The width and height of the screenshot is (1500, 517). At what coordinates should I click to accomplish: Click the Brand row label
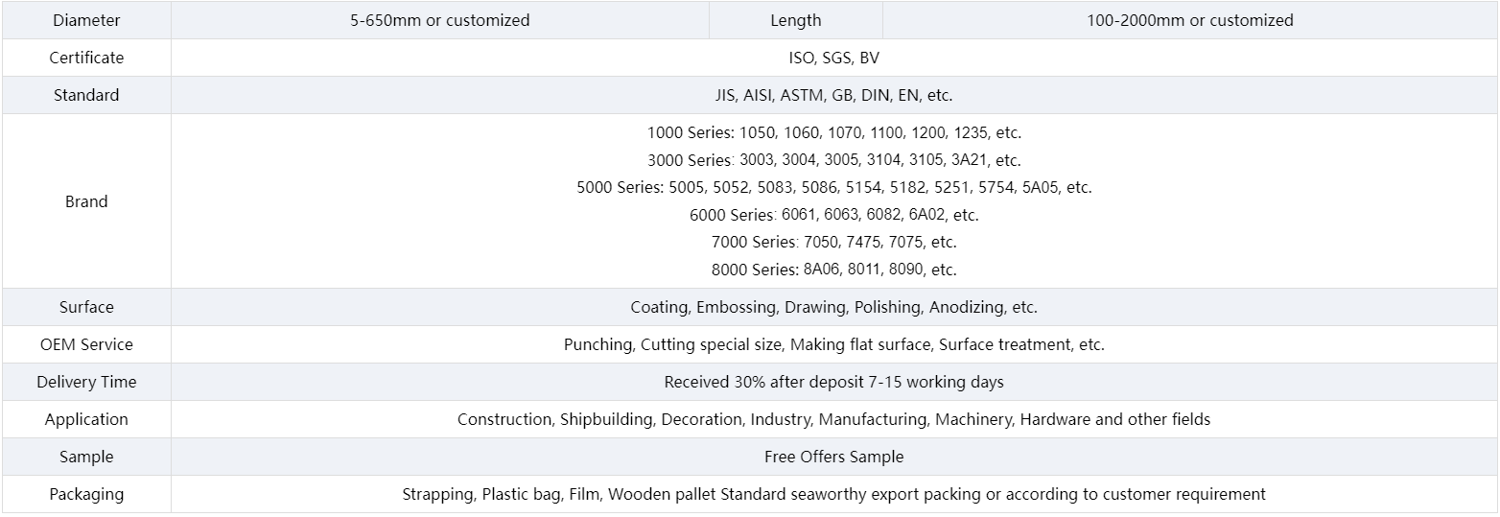coord(86,201)
